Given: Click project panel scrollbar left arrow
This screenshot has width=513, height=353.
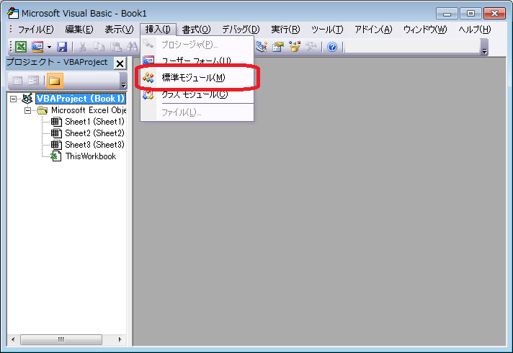Looking at the screenshot, I should point(13,339).
